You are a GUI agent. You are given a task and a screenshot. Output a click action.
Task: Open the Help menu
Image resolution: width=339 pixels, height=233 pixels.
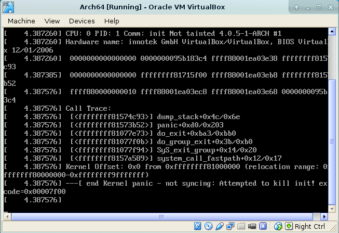(112, 21)
